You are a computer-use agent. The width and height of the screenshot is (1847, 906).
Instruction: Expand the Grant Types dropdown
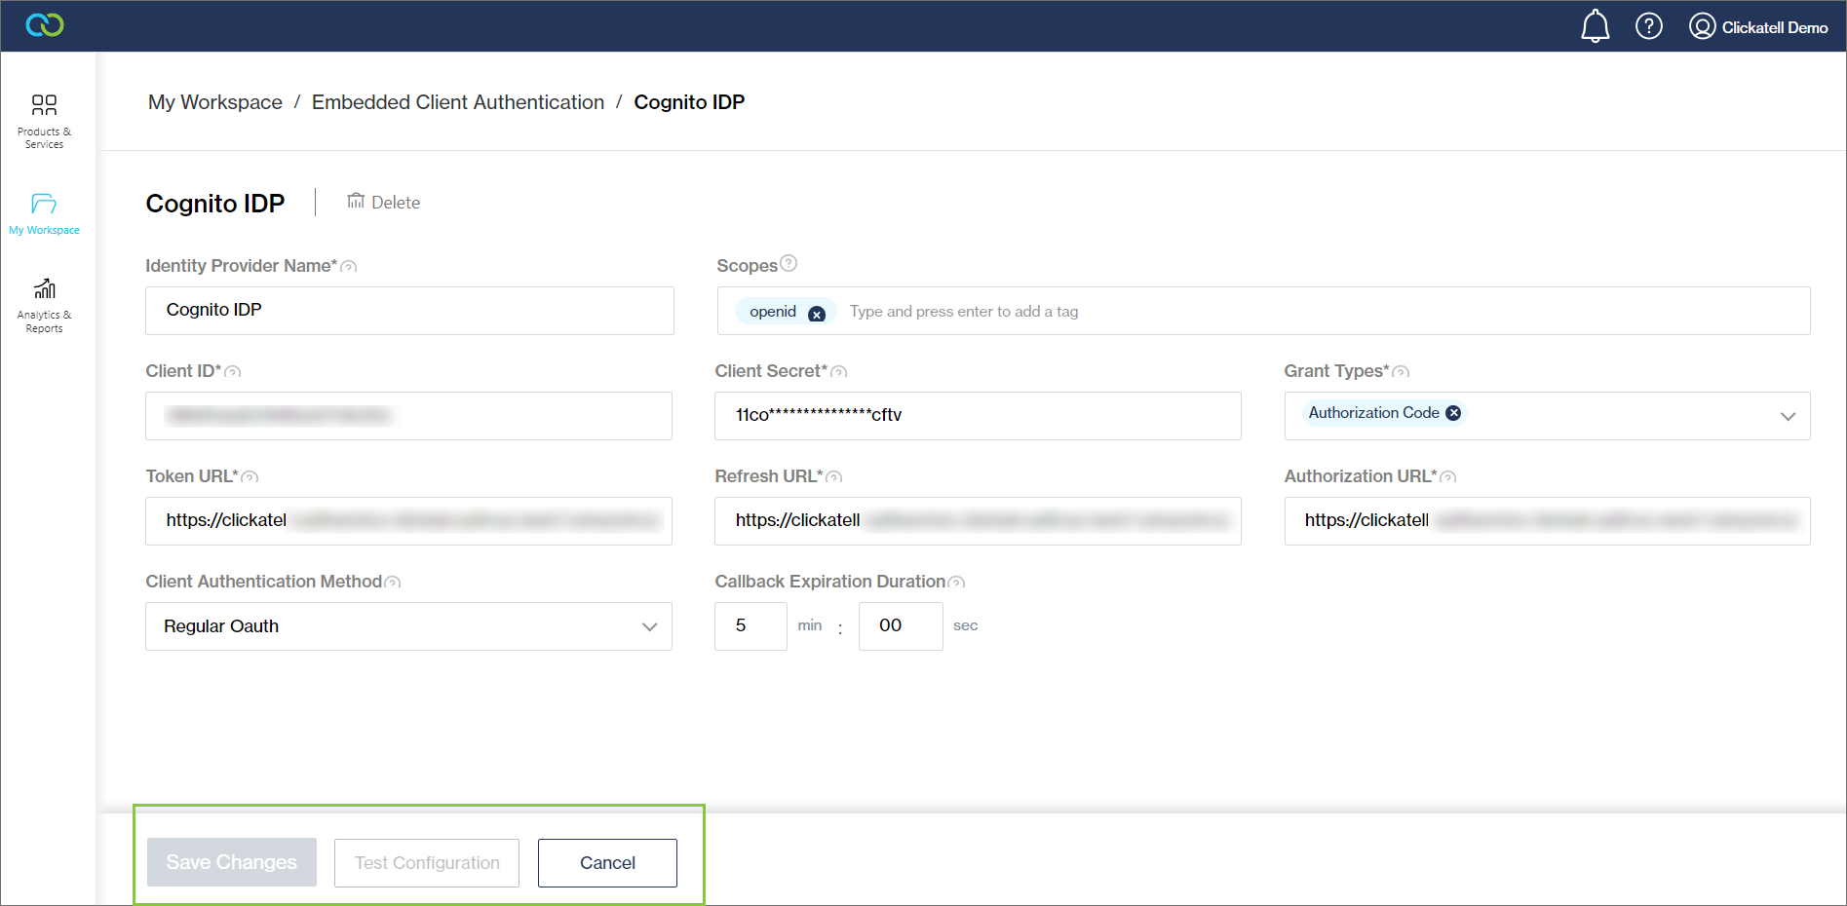click(1789, 416)
